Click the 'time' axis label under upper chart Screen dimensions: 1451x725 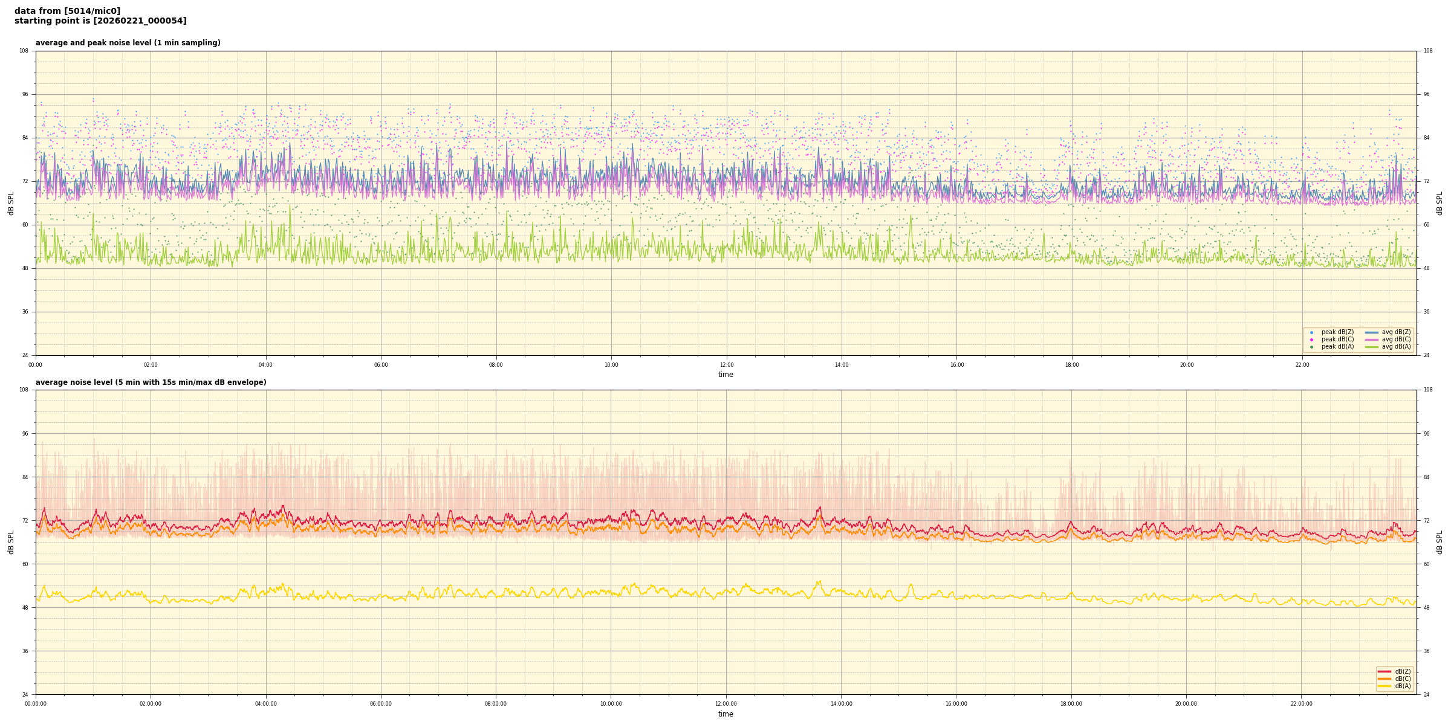click(x=725, y=375)
